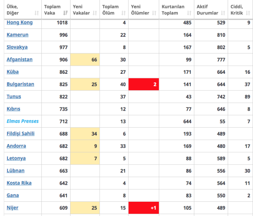Open the Kamerun country link
253x216 pixels.
tap(17, 35)
